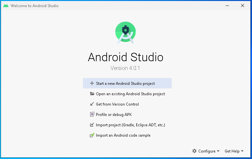
Task: Click the Profile or debug APK icon
Action: [92, 114]
